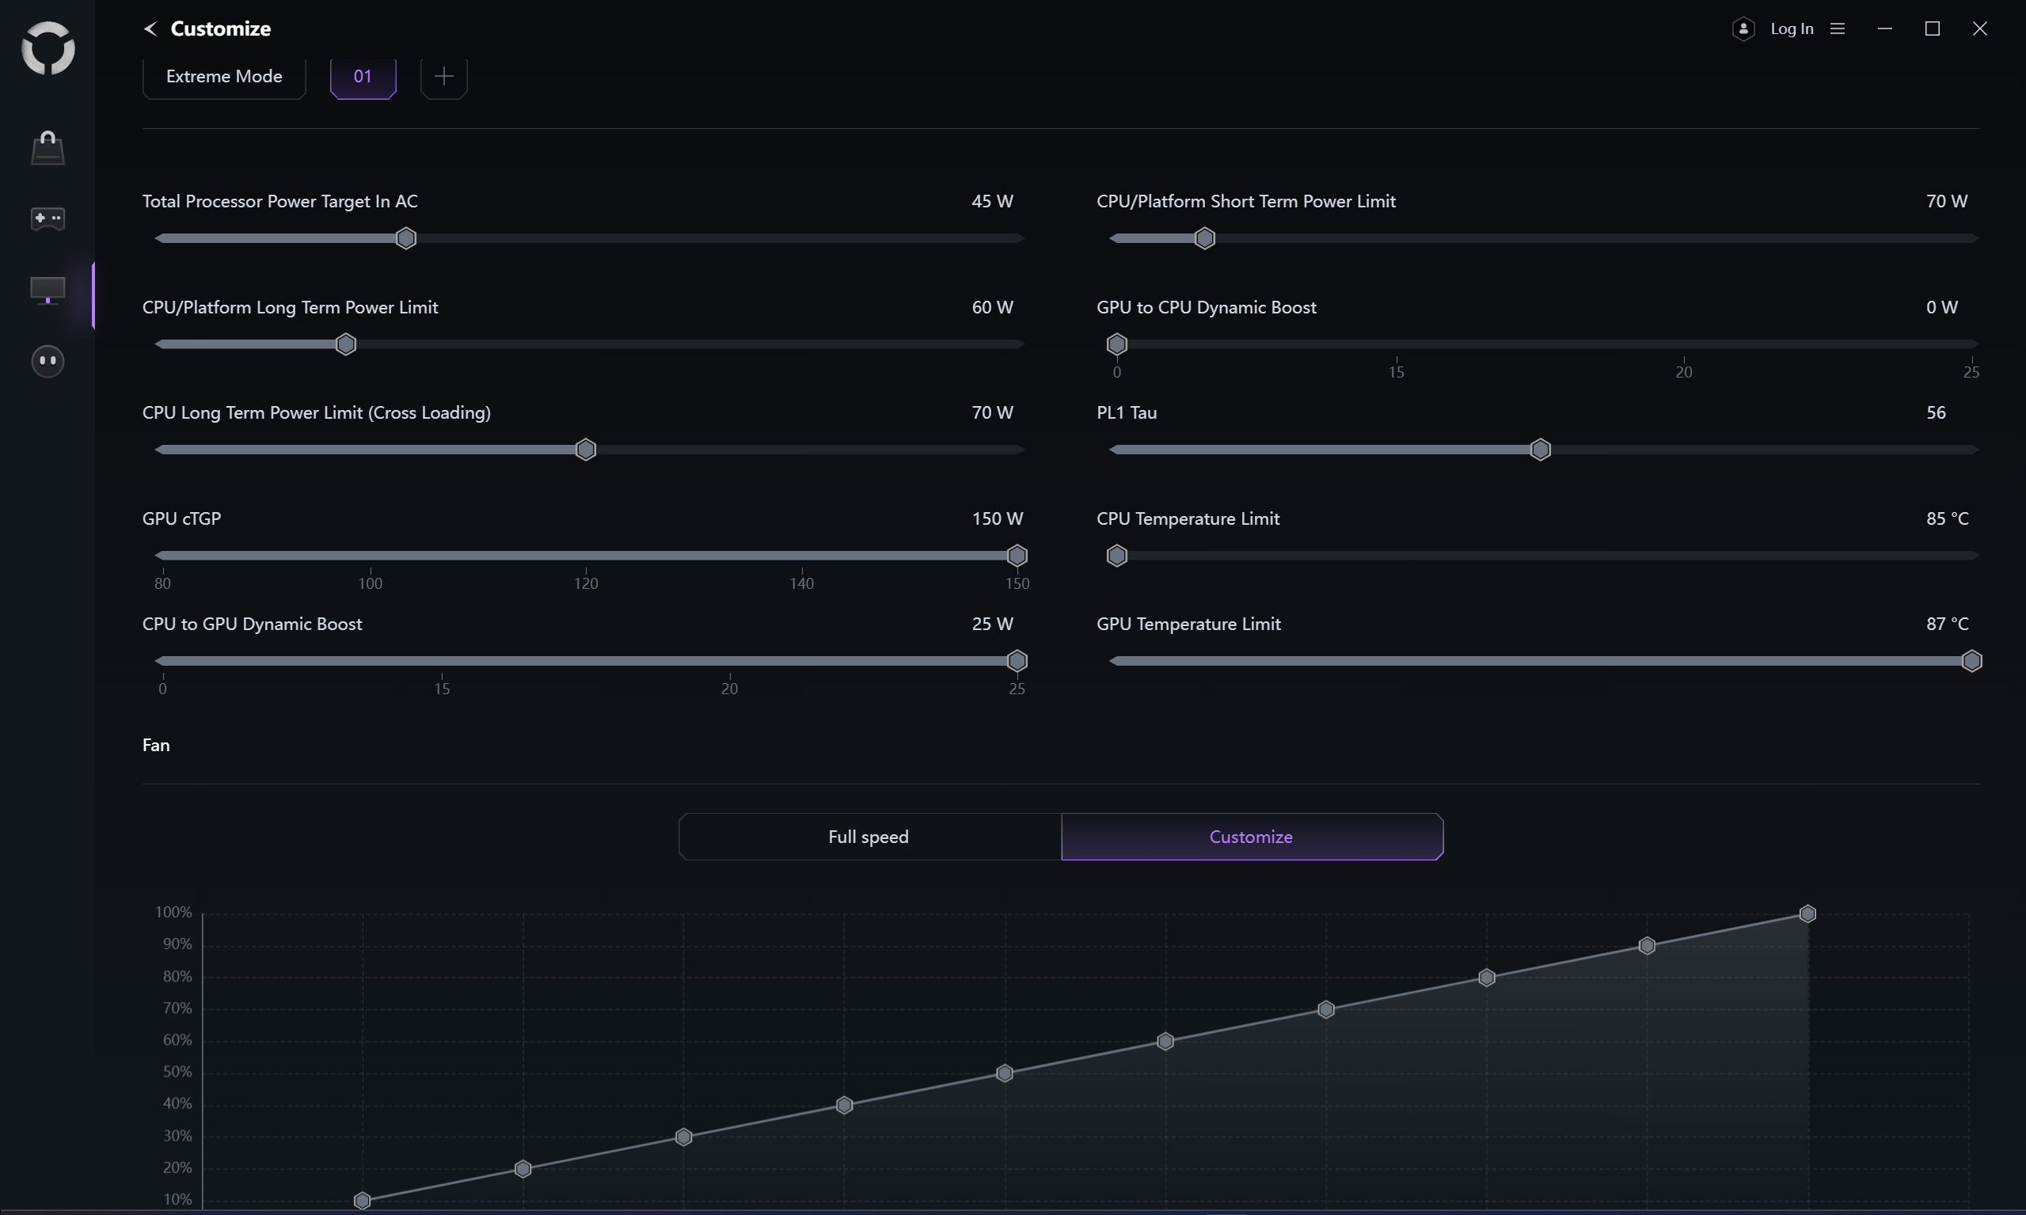The image size is (2026, 1215).
Task: Select the 01 custom profile tab
Action: [363, 77]
